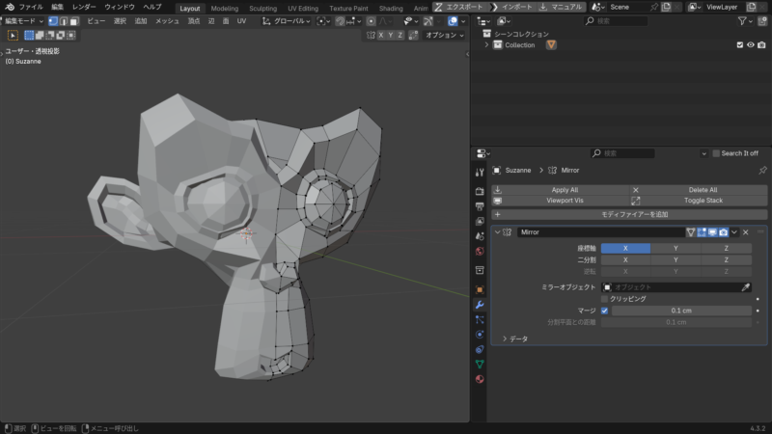The height and width of the screenshot is (434, 772).
Task: Open グローバル transform orientation dropdown
Action: (x=287, y=21)
